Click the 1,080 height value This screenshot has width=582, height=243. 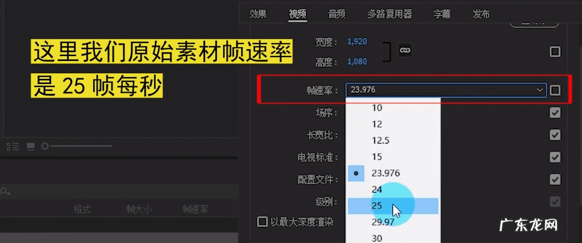coord(357,61)
